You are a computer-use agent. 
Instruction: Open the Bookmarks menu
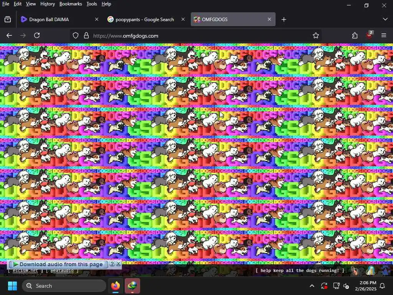[x=71, y=4]
